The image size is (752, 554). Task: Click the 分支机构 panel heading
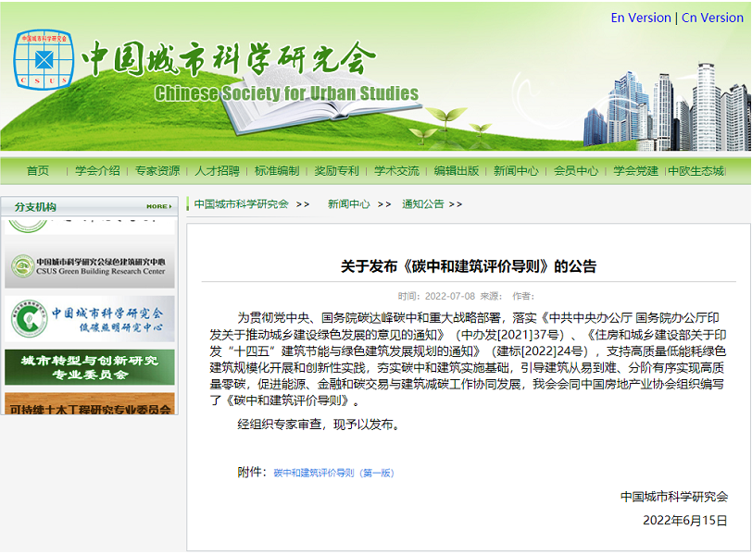[35, 207]
